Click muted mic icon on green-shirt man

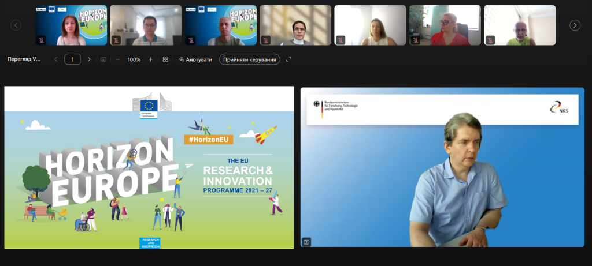coord(490,40)
